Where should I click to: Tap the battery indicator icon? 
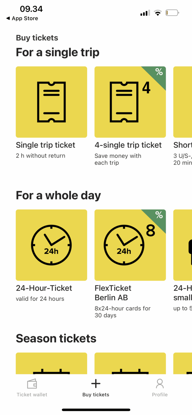pyautogui.click(x=172, y=12)
